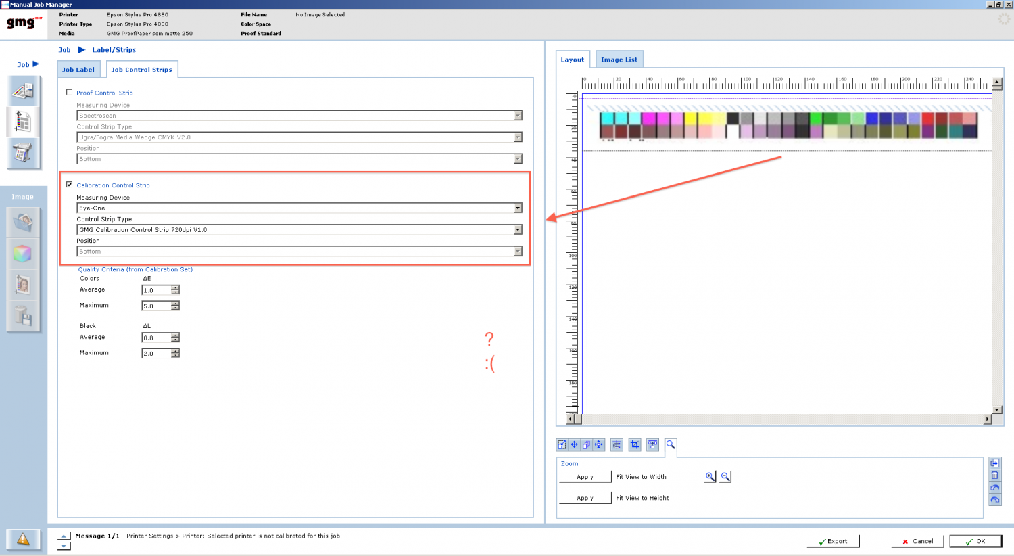Click the Export button

(x=833, y=541)
